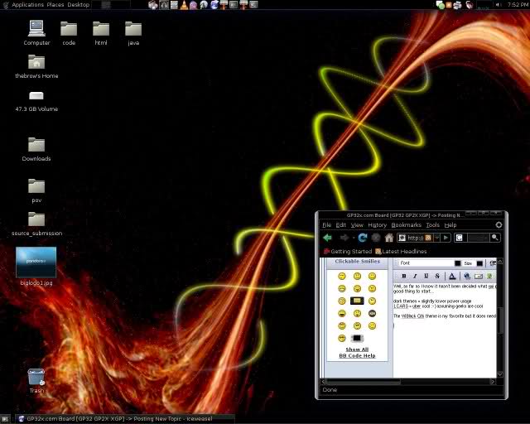The image size is (530, 424).
Task: Open the Applications menu in top panel
Action: [x=27, y=5]
